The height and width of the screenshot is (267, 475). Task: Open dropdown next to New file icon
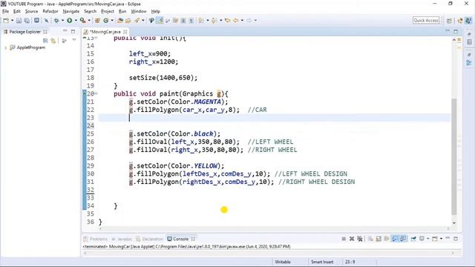tap(12, 20)
